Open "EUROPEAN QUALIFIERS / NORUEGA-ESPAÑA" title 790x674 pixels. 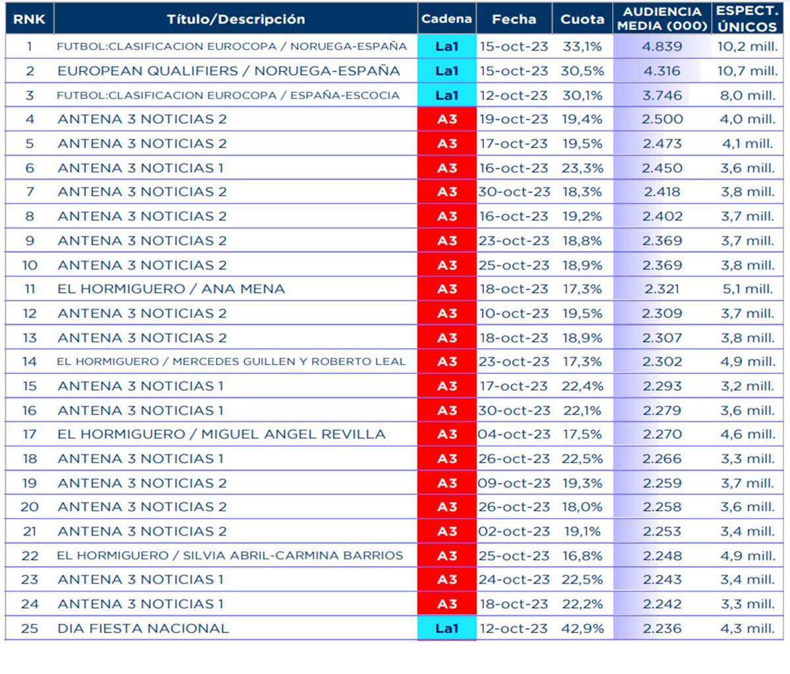pos(228,71)
